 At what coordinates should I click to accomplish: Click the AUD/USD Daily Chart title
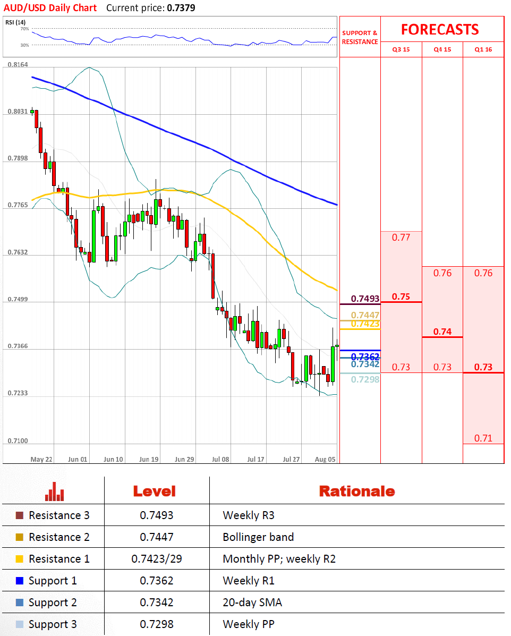coord(49,7)
